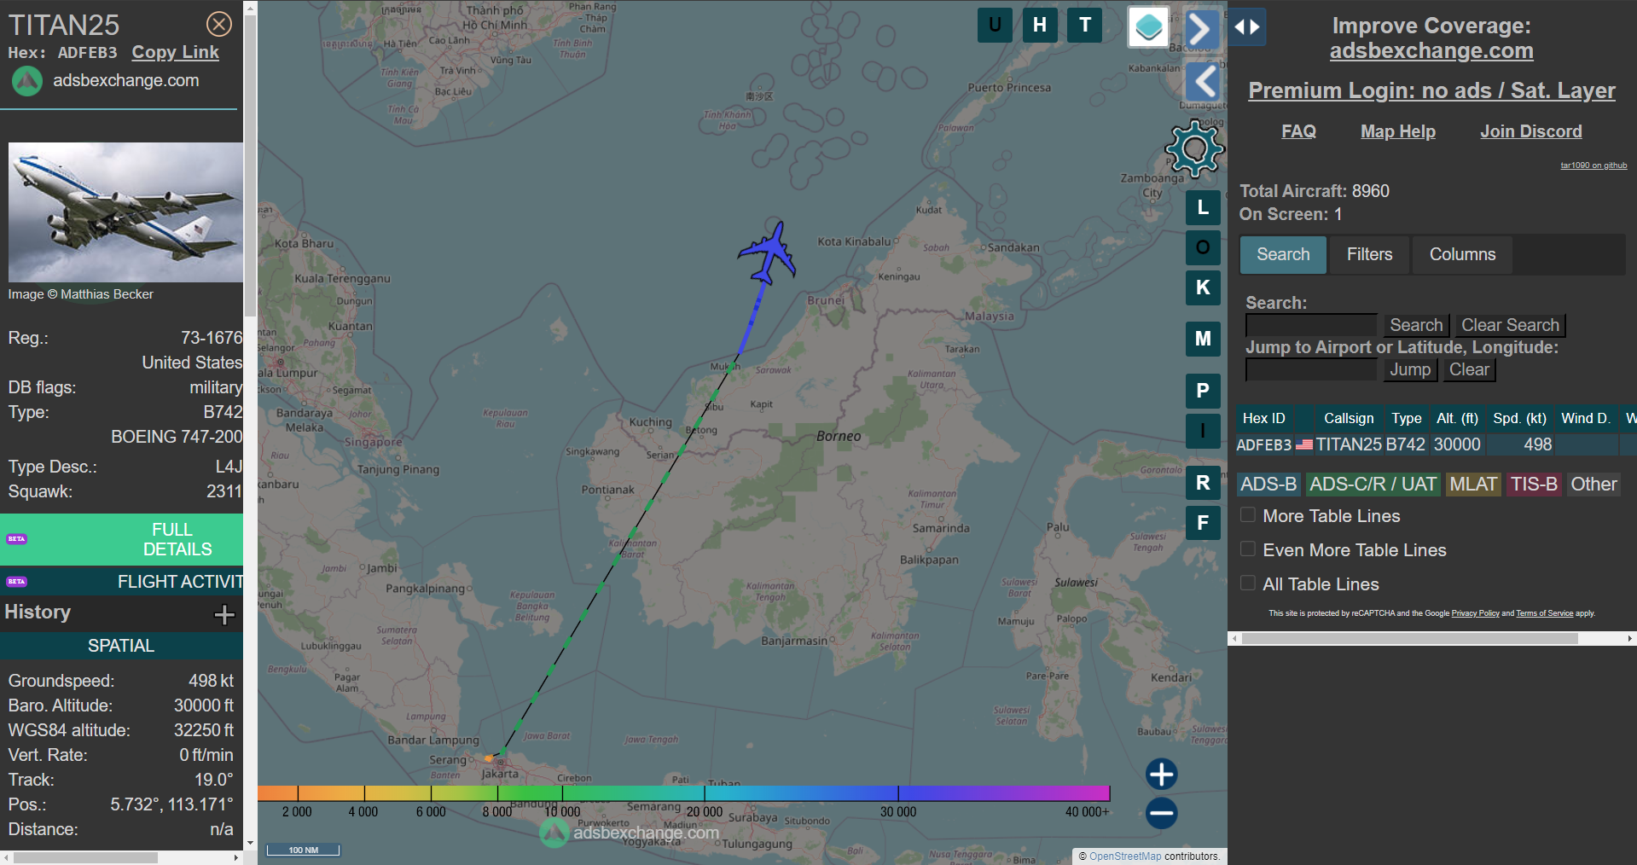Sort table by Callsign column

[1349, 418]
